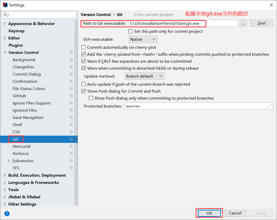Click project-level icon beside Commit Dialog row
The width and height of the screenshot is (277, 220).
coord(71,74)
